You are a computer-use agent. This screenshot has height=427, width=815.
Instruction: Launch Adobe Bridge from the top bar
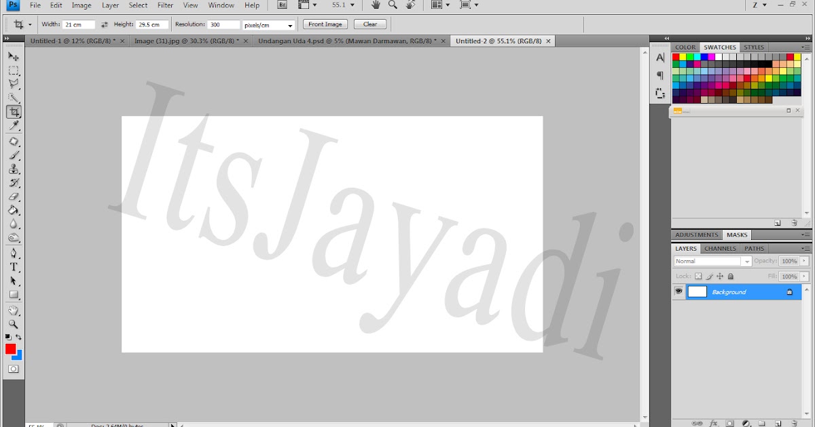(283, 5)
